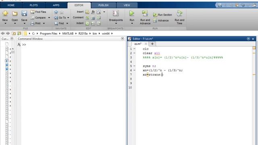
Task: Navigate back with the blue left arrow
Action: (56, 12)
